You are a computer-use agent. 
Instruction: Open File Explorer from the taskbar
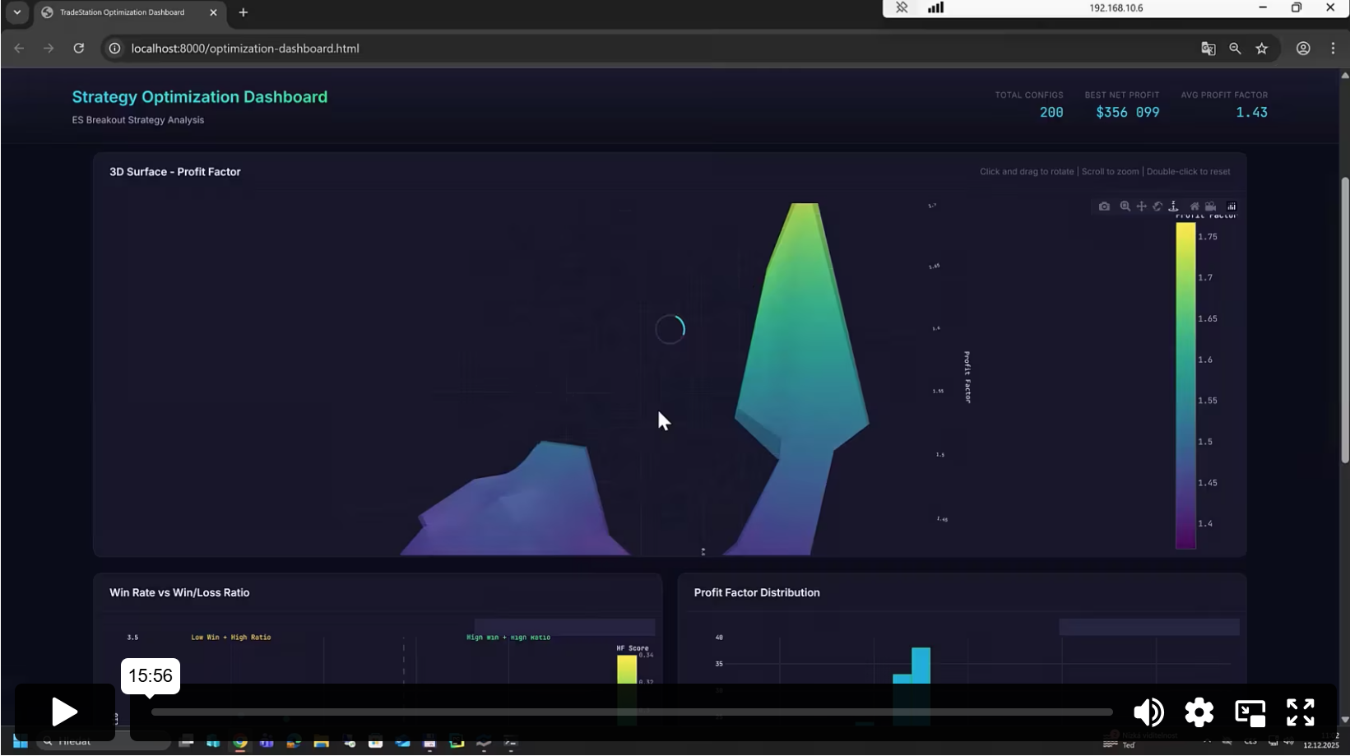[321, 742]
